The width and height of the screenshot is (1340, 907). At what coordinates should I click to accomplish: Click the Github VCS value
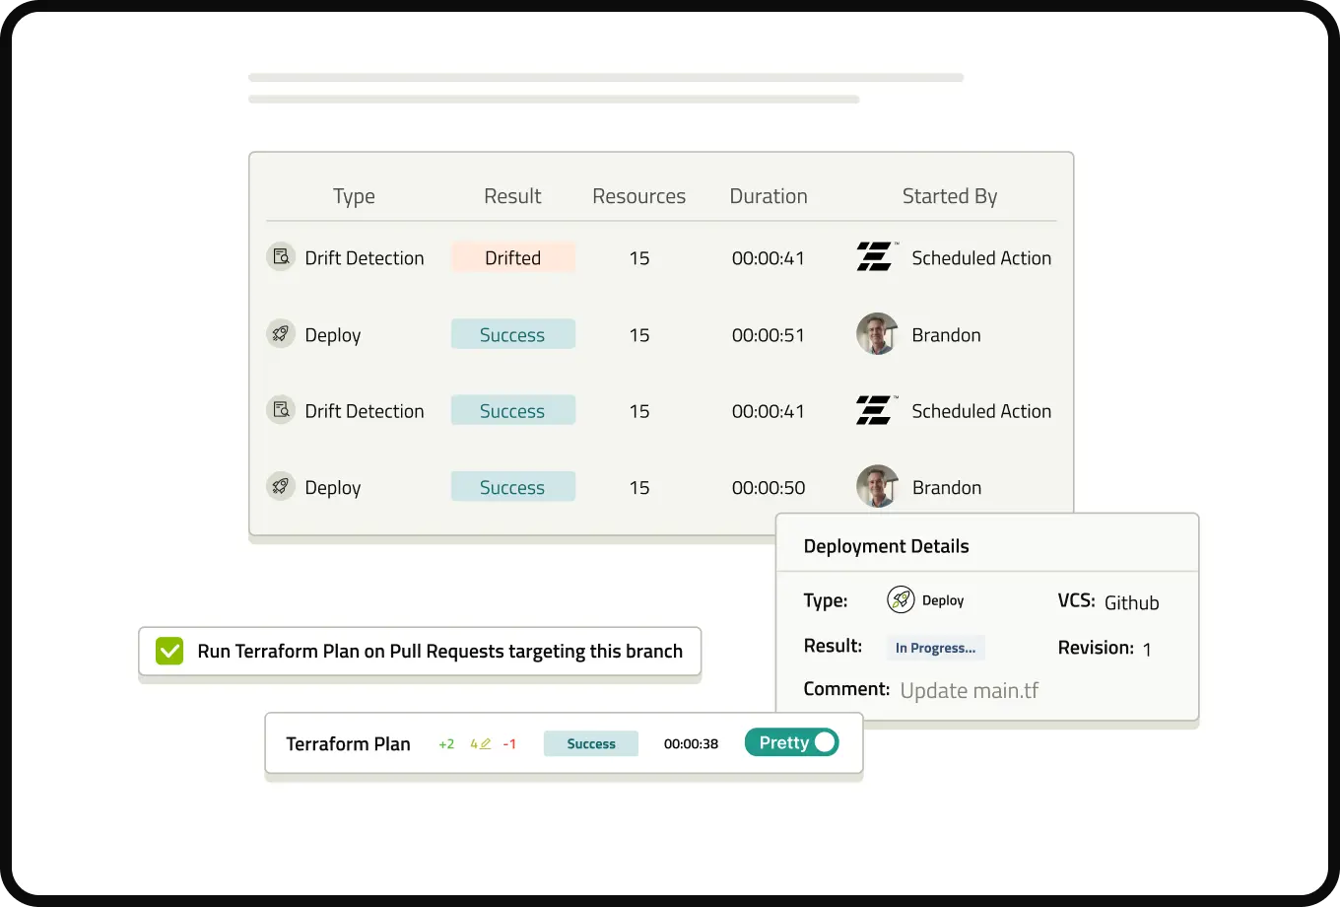pyautogui.click(x=1132, y=602)
